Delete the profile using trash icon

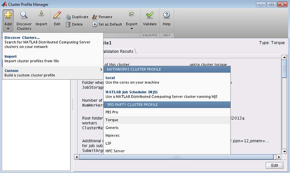tap(68, 24)
